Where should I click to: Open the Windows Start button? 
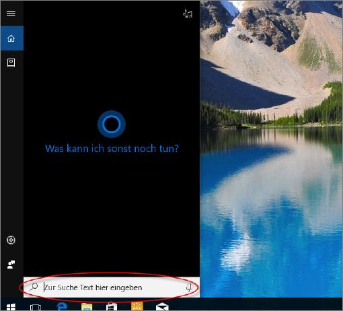(x=11, y=307)
